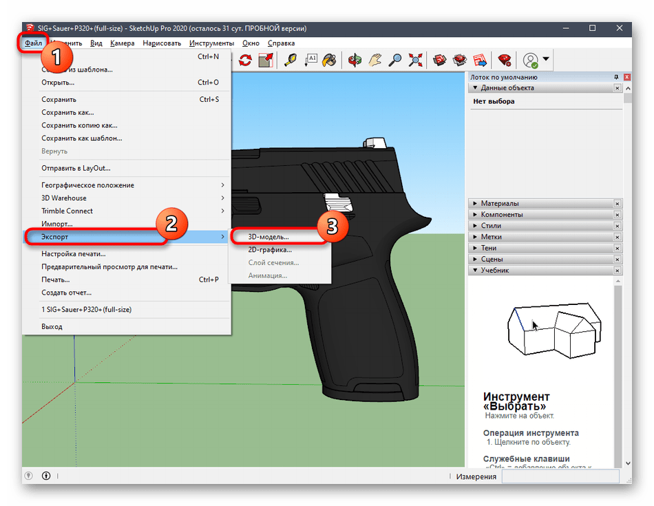Image resolution: width=654 pixels, height=506 pixels.
Task: Select the Pan hand tool
Action: (375, 60)
